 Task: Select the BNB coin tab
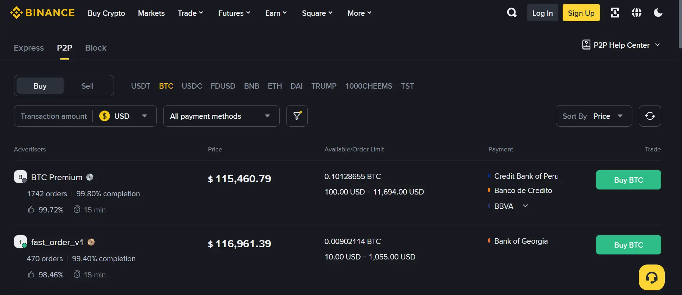[252, 86]
